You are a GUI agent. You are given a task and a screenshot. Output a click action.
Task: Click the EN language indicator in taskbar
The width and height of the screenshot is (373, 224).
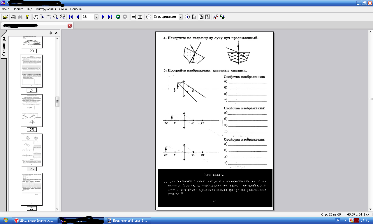tap(337, 220)
